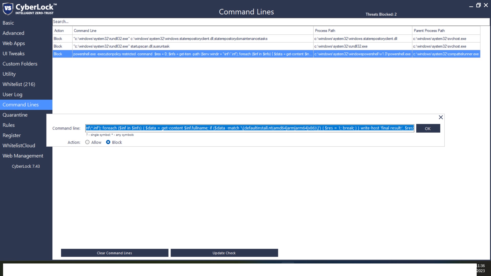The height and width of the screenshot is (276, 491).
Task: Click Clear Command Lines button
Action: [x=115, y=253]
